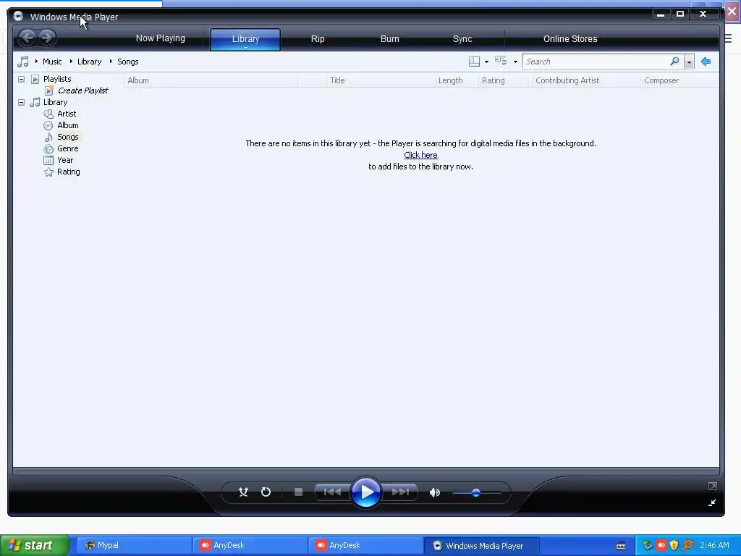Click the search magnifier icon

[x=675, y=61]
